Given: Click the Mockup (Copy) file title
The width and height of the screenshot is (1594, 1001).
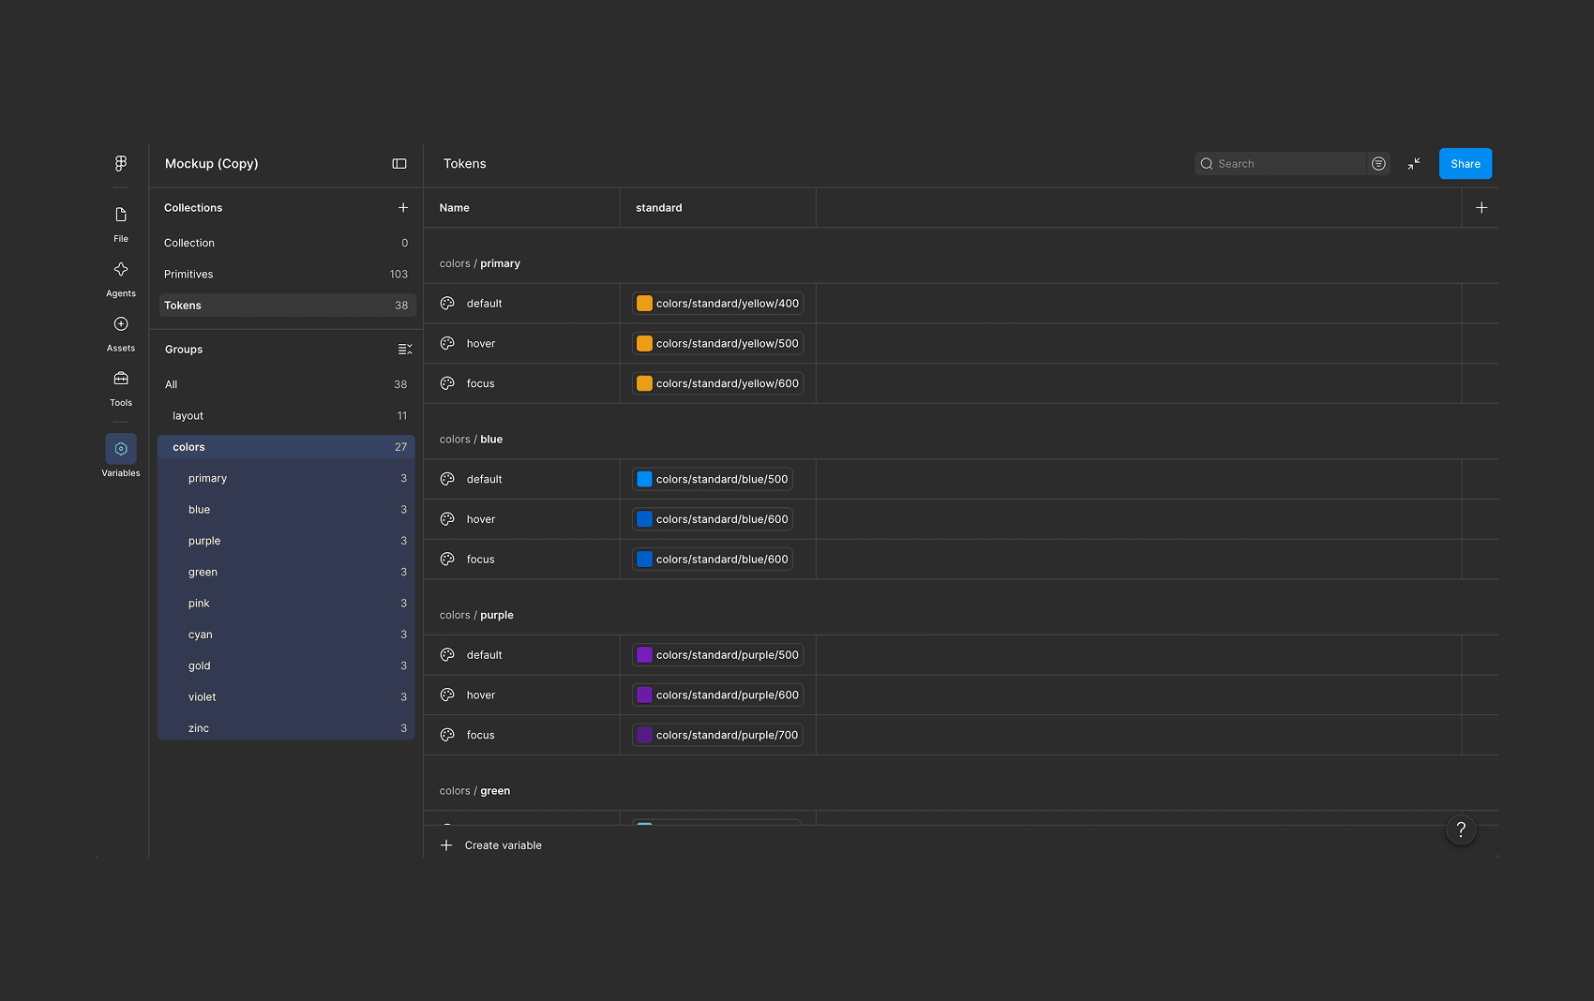Looking at the screenshot, I should click(x=212, y=163).
